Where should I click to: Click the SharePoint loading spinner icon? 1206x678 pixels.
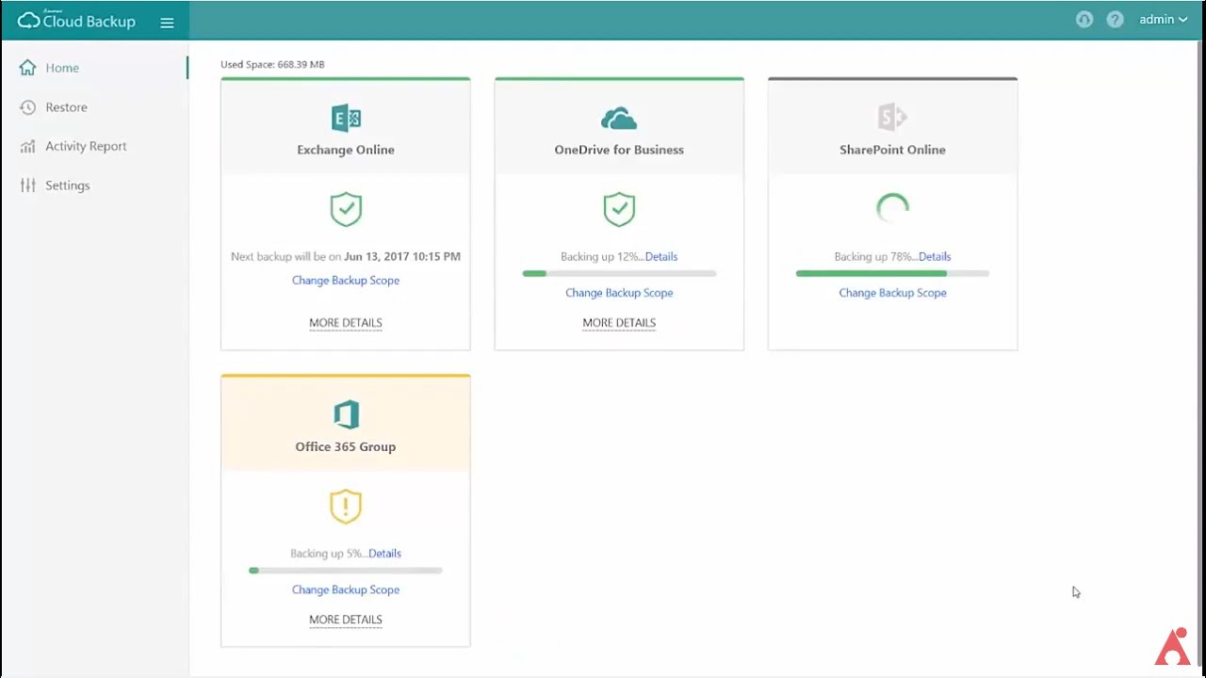(x=892, y=209)
